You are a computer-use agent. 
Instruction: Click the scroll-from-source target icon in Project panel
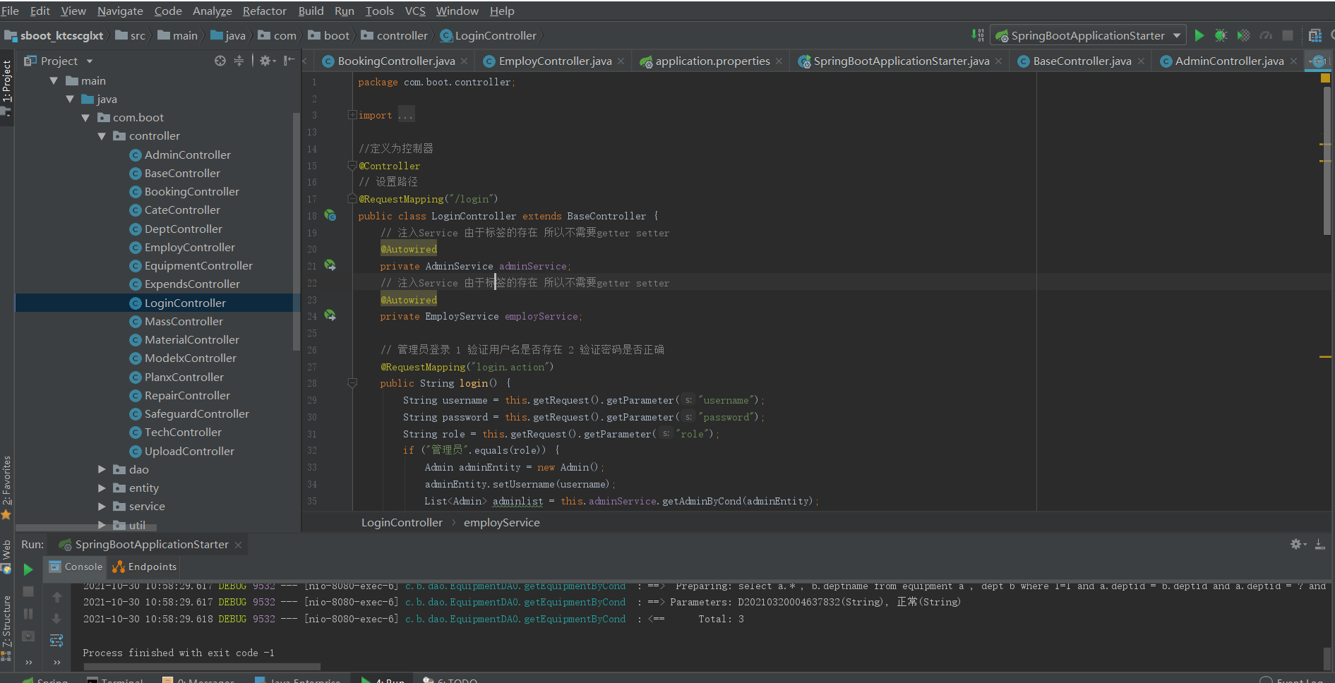(x=220, y=61)
